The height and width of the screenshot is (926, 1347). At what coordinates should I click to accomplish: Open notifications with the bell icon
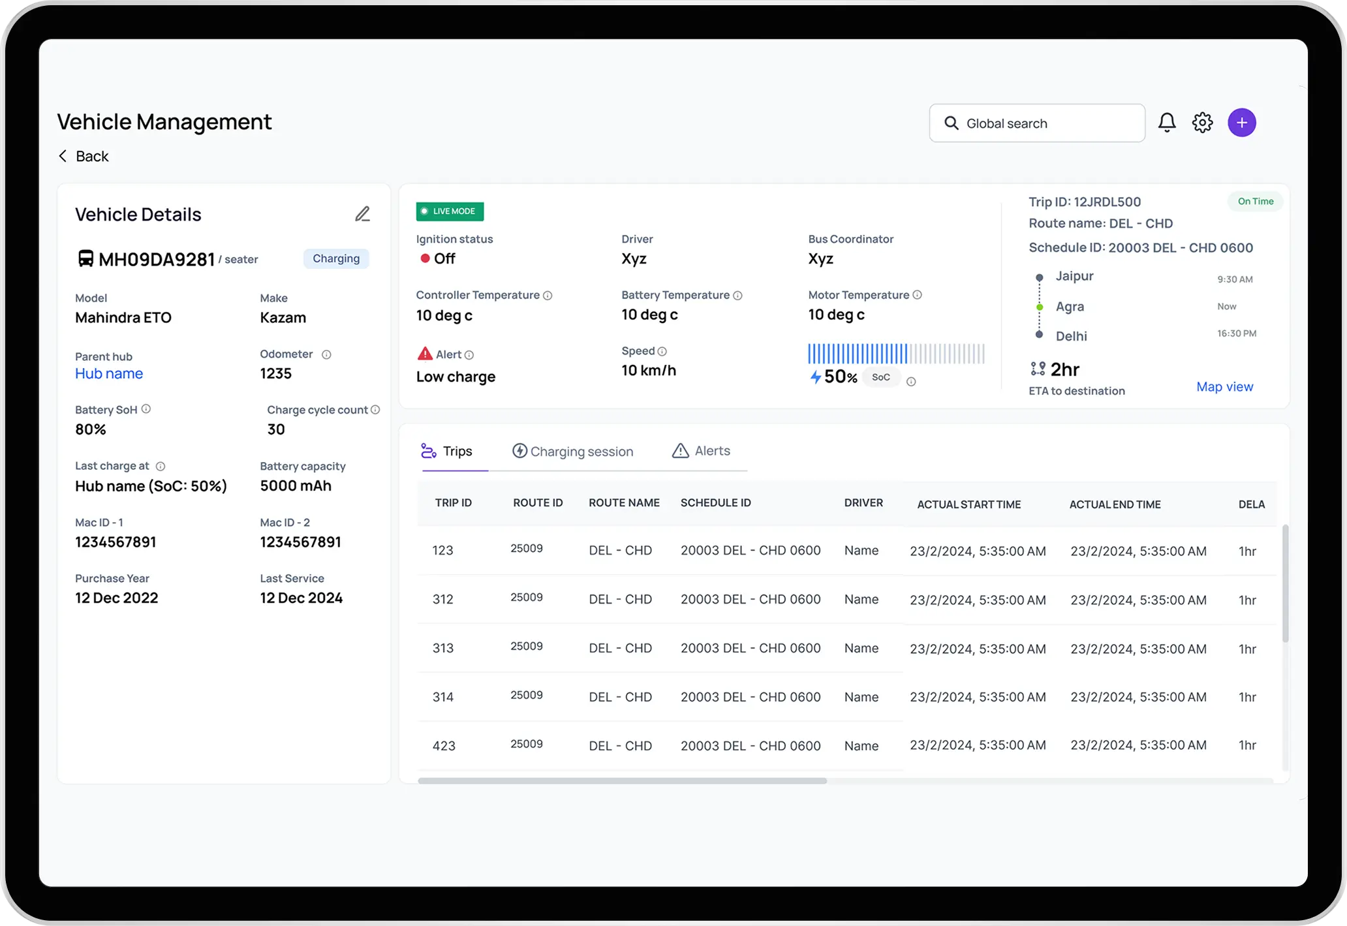(1167, 123)
